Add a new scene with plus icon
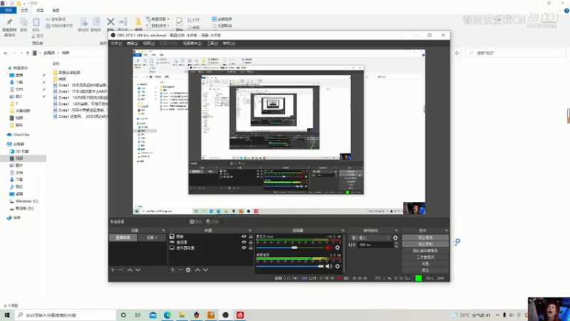 [x=113, y=270]
